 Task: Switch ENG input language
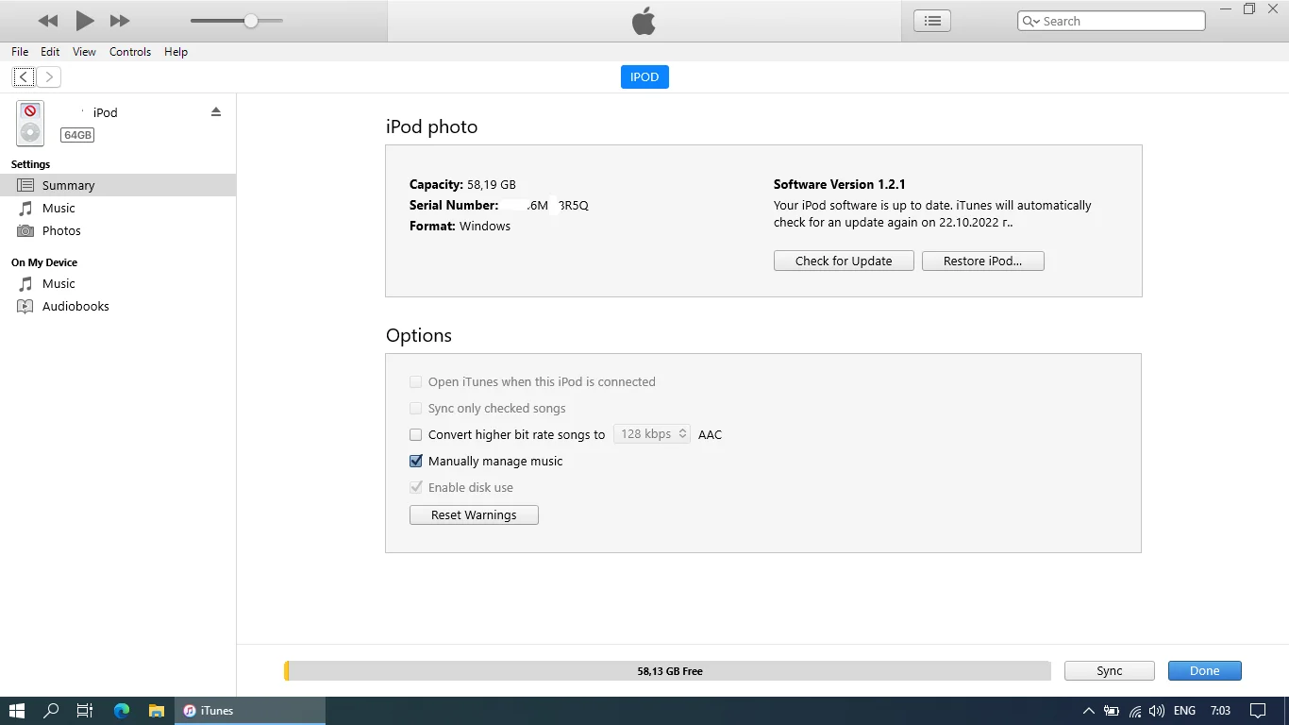1184,711
